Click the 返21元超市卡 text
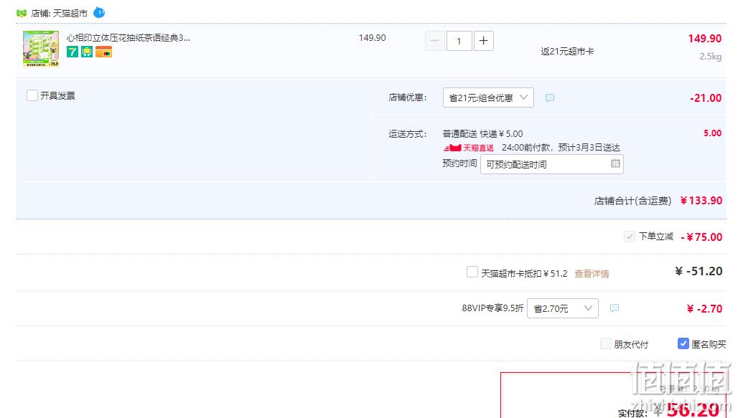The height and width of the screenshot is (418, 738). 567,52
